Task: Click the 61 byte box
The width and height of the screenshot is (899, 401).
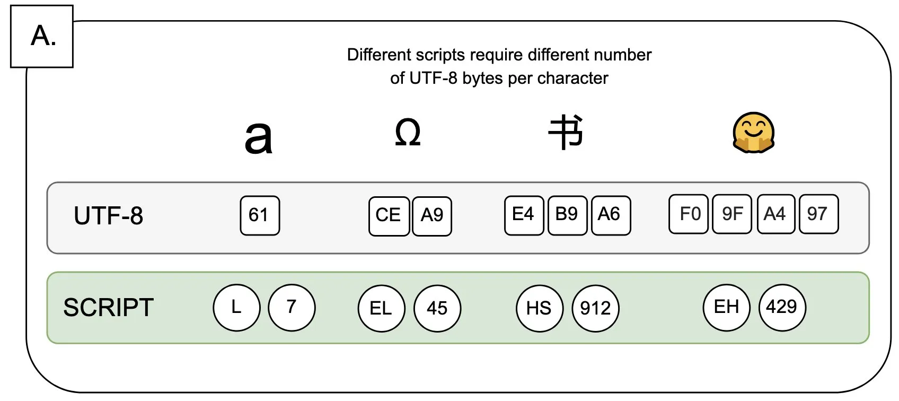Action: point(260,215)
